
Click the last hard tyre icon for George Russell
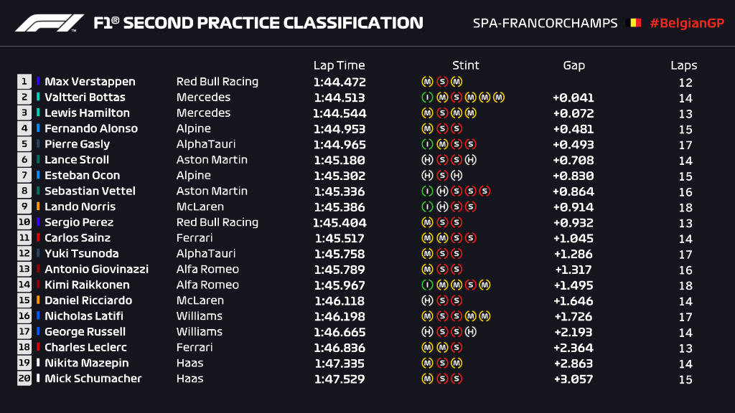click(470, 331)
